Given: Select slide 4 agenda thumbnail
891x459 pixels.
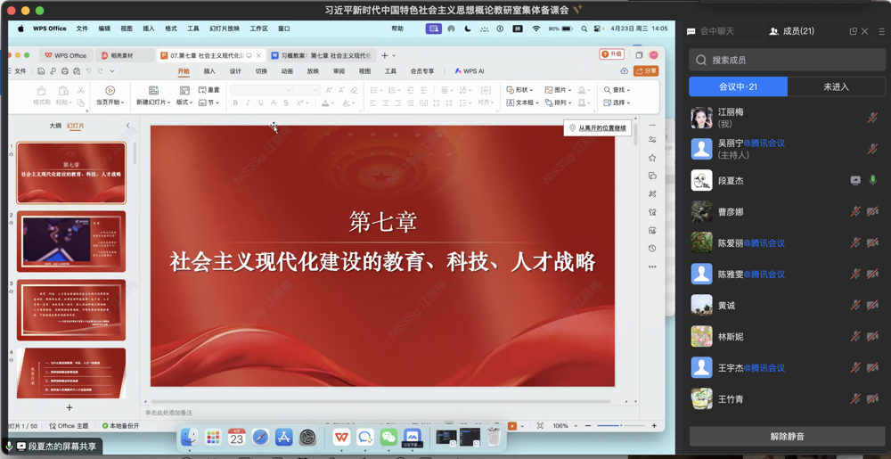Looking at the screenshot, I should pyautogui.click(x=71, y=373).
